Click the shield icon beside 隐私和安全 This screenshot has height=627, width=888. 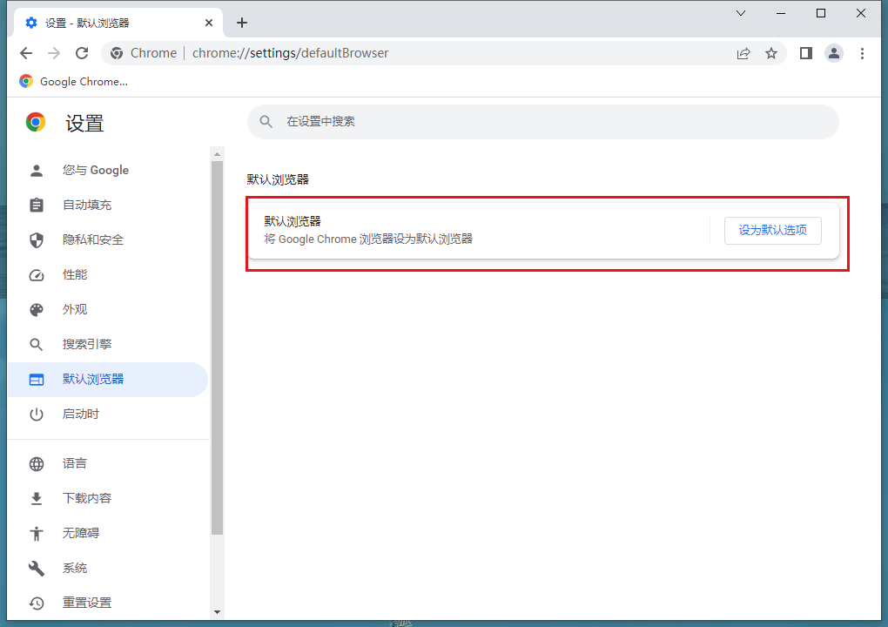37,240
